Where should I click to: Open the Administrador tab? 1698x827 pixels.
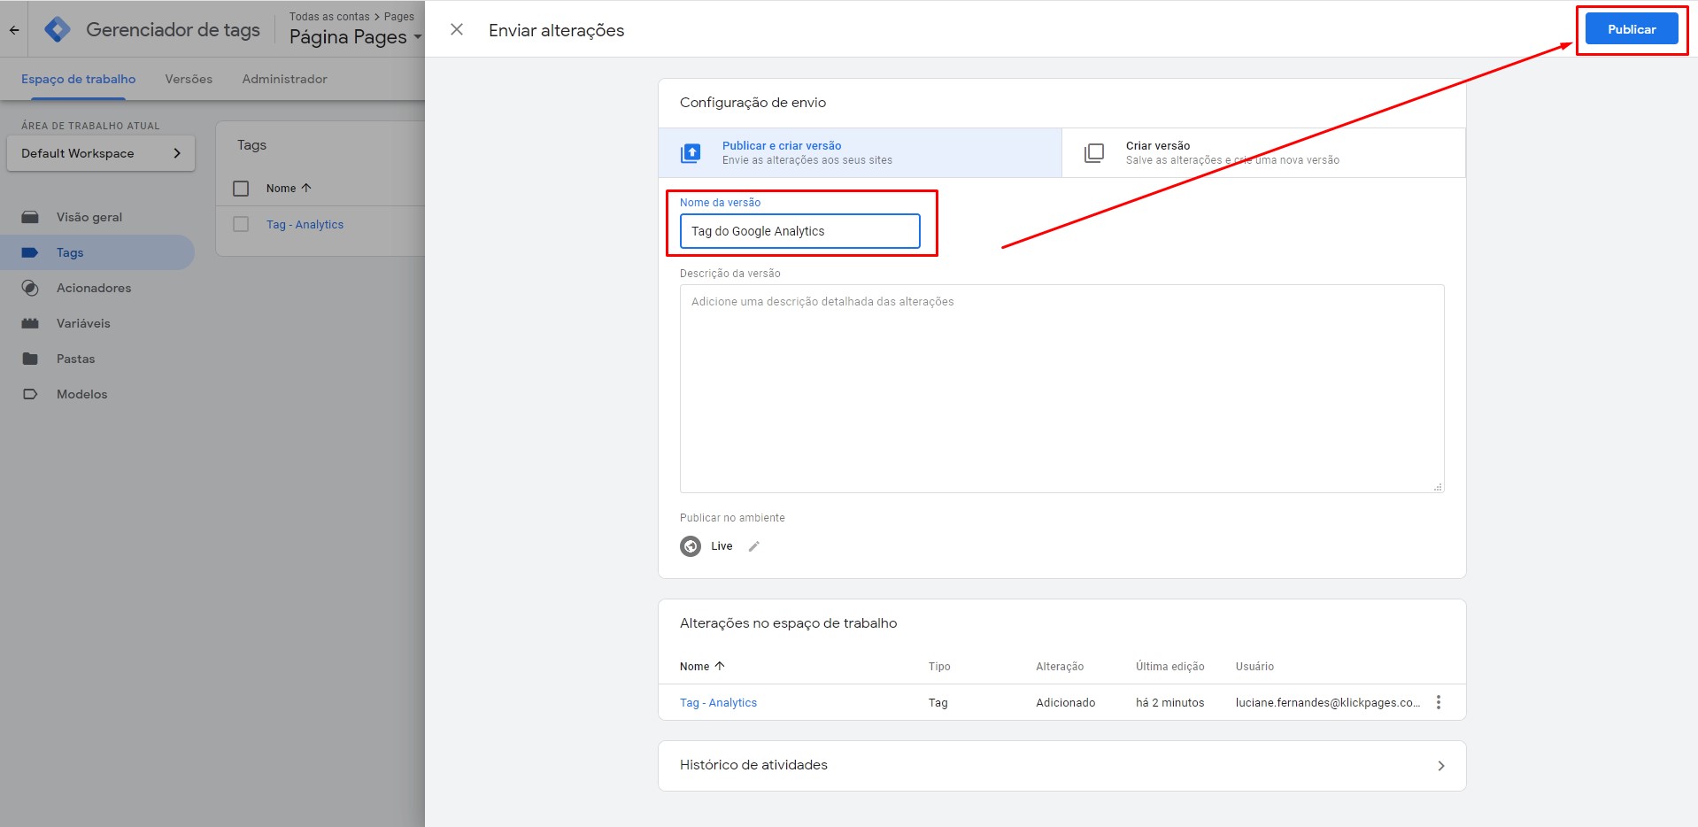(284, 79)
